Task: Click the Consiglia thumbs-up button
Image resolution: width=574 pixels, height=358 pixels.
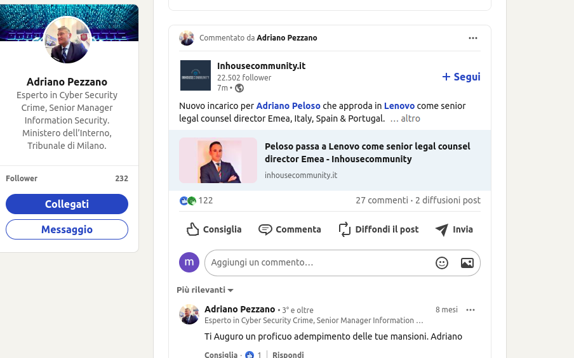Action: tap(214, 229)
